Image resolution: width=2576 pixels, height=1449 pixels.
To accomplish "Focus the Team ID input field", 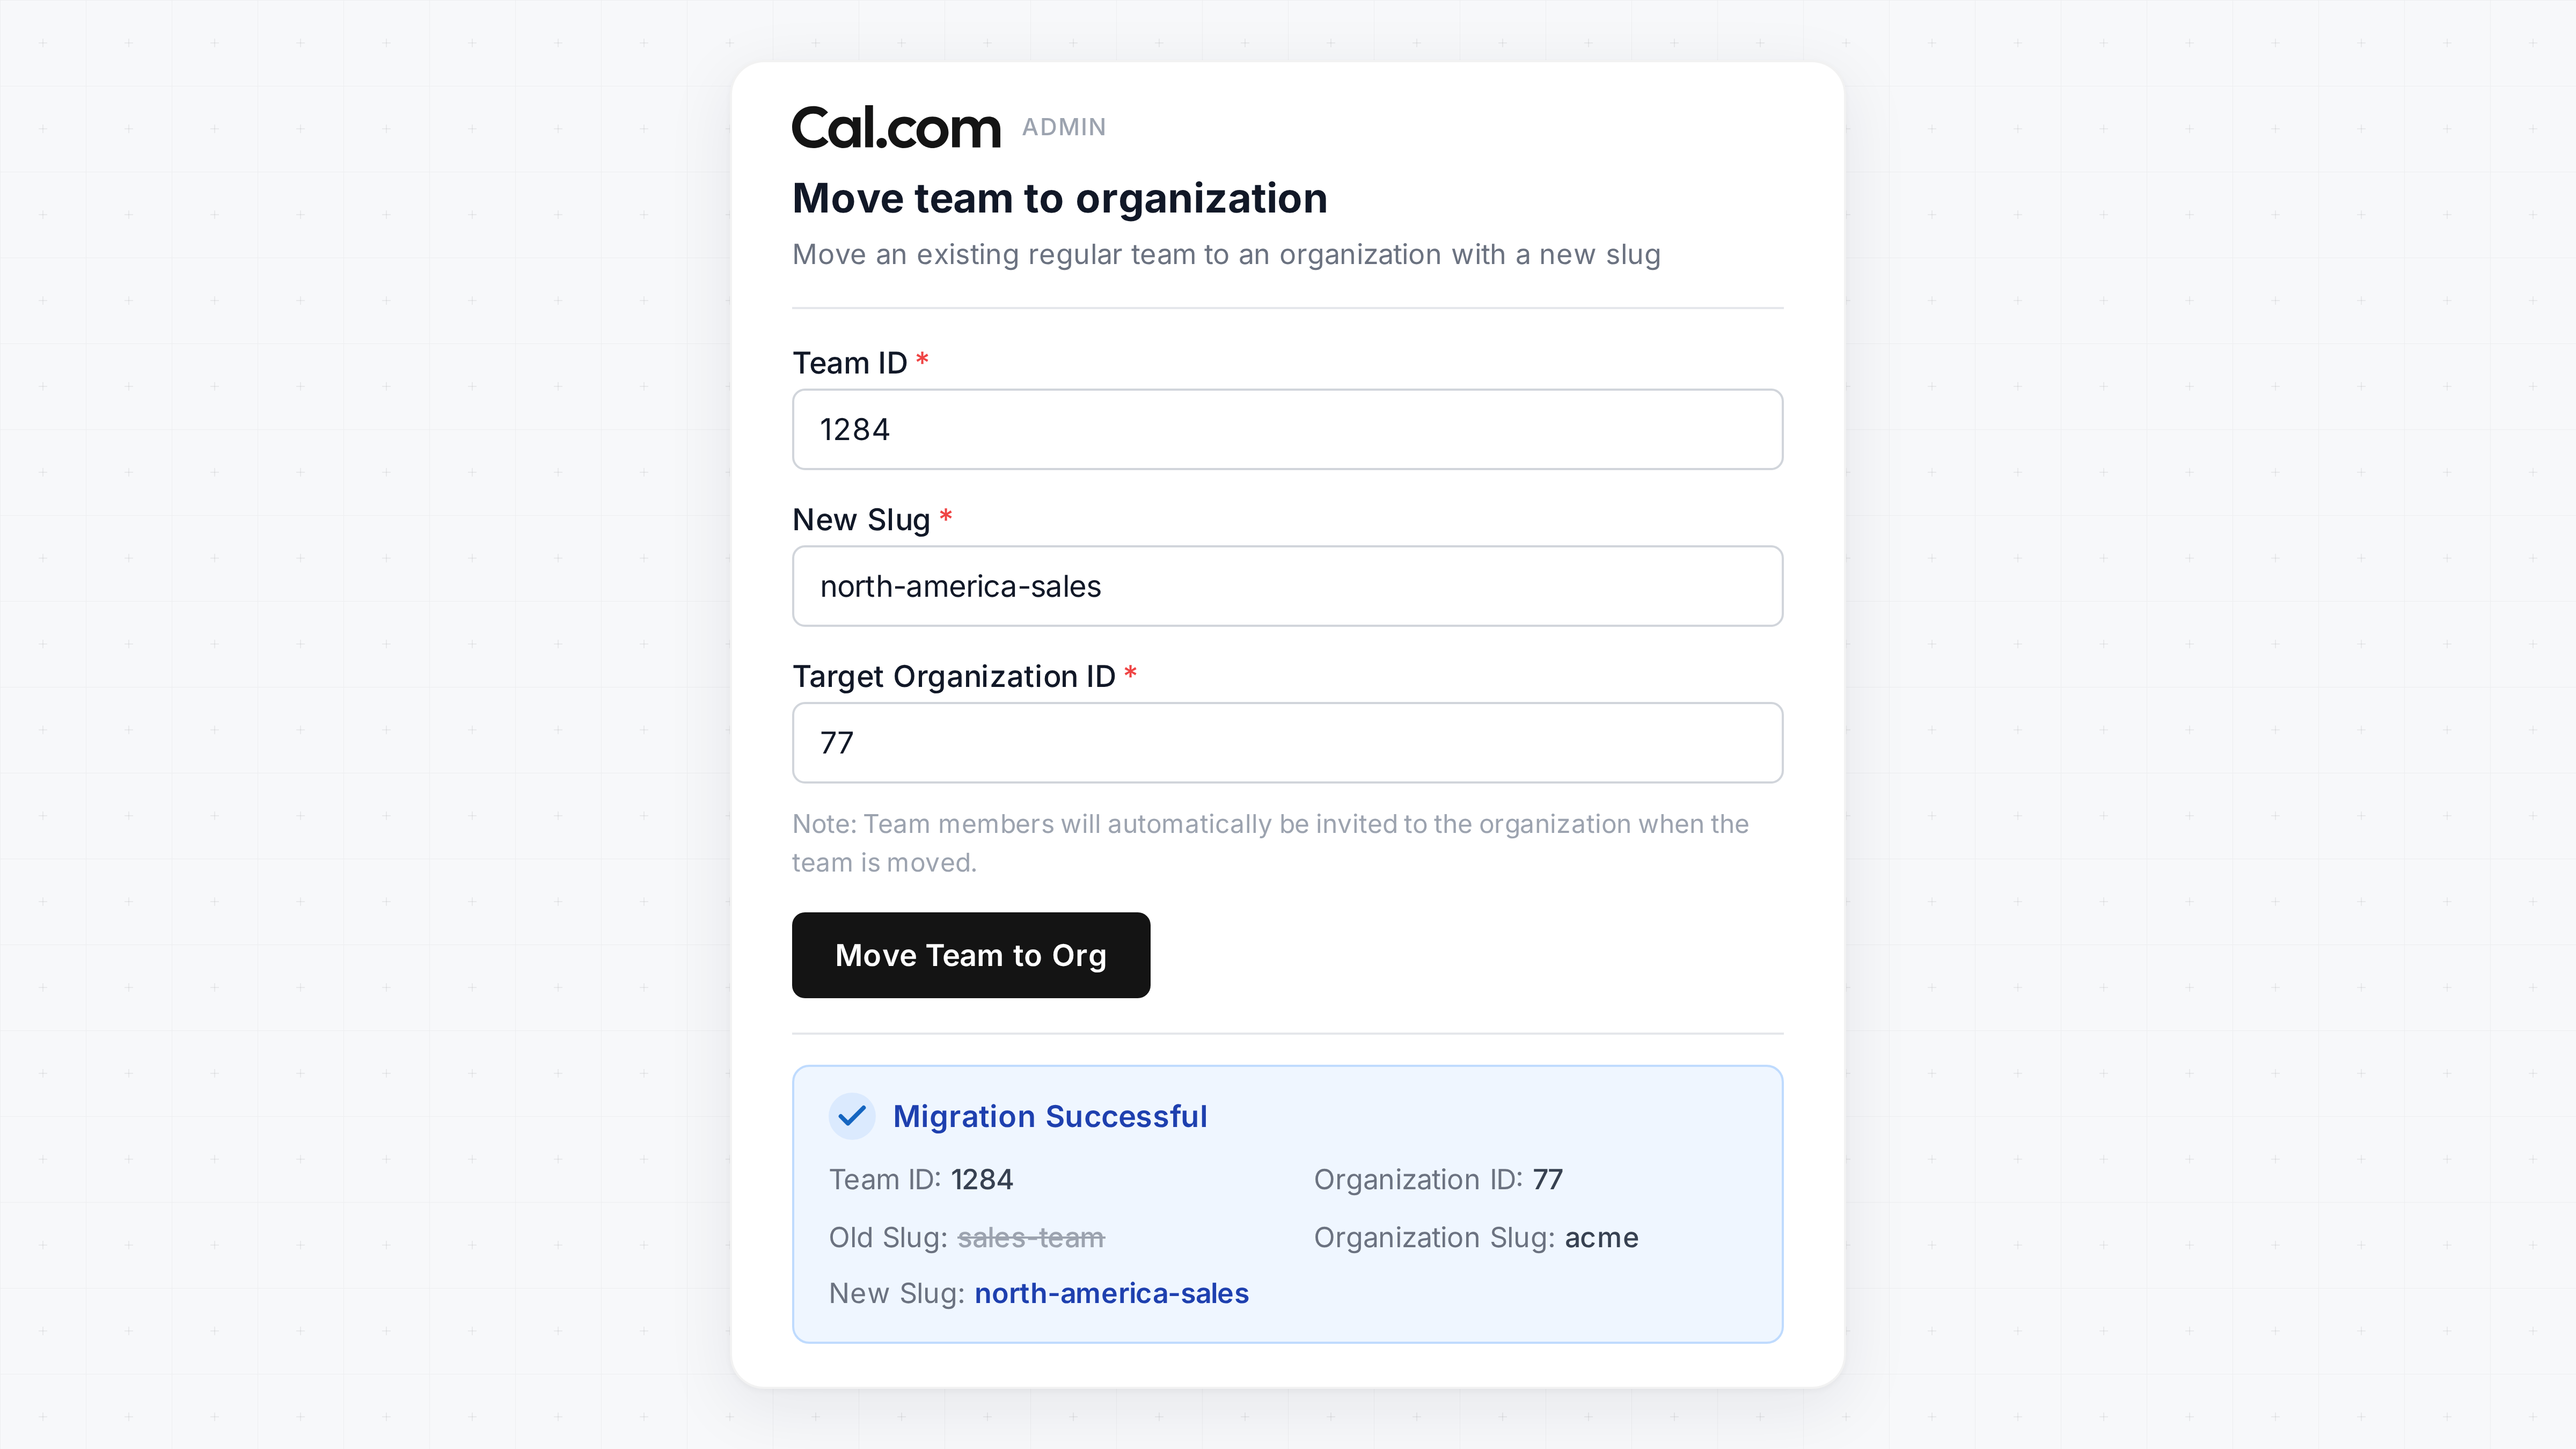I will [1287, 429].
